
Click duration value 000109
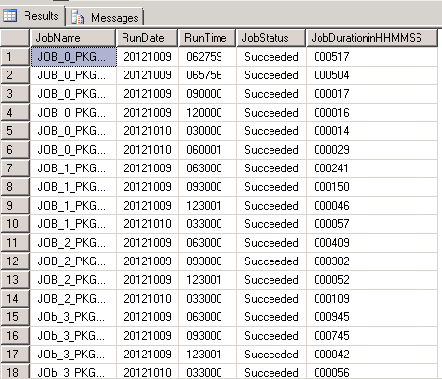331,299
